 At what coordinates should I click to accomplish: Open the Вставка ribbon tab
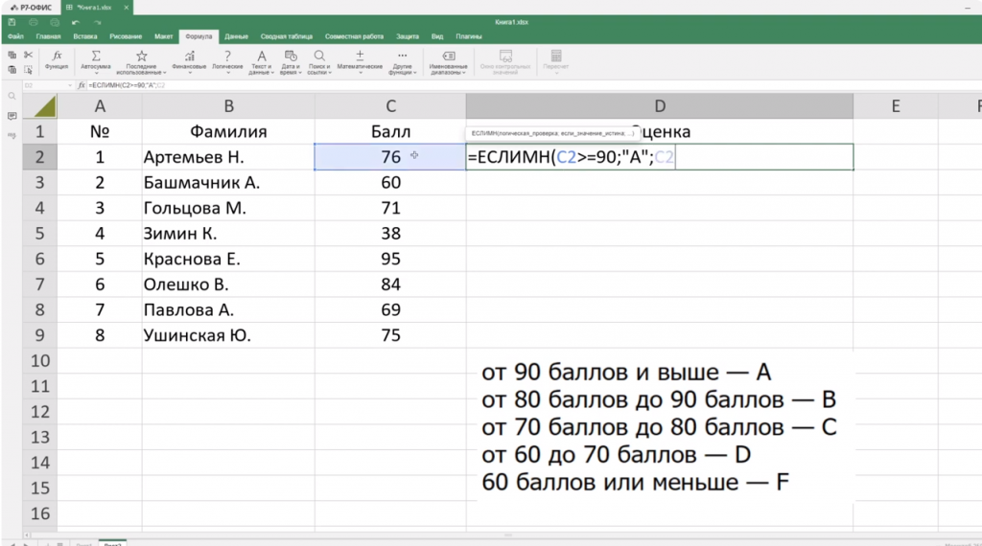(x=85, y=36)
